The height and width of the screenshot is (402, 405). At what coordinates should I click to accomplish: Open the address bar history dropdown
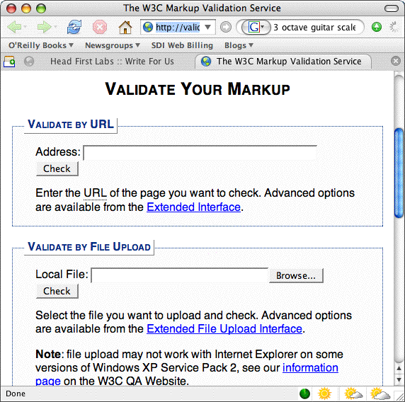coord(208,27)
